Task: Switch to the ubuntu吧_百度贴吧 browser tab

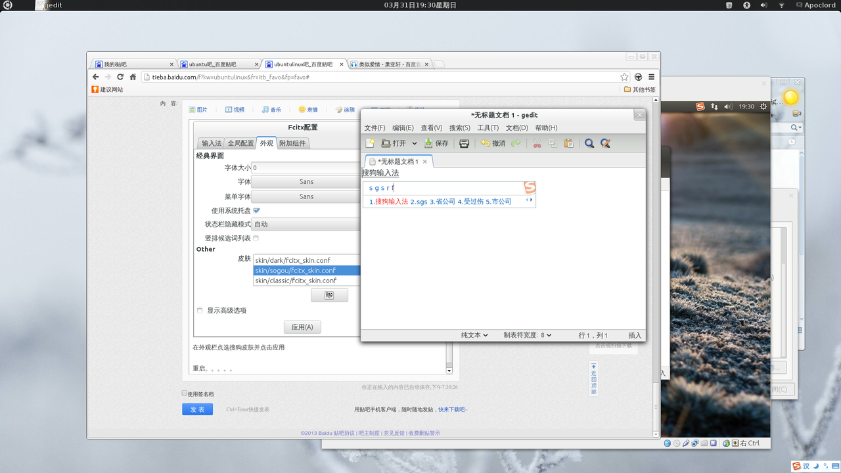Action: pyautogui.click(x=220, y=64)
